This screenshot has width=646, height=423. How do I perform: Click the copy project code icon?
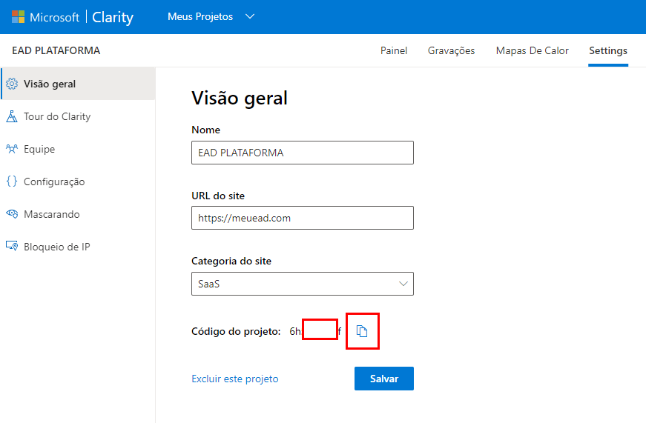click(x=362, y=331)
